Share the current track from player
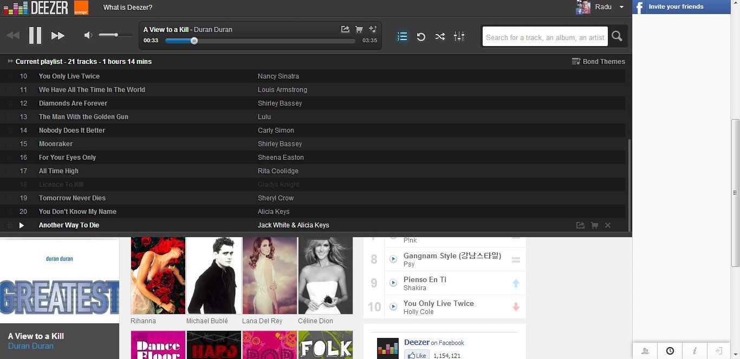The height and width of the screenshot is (359, 740). [345, 29]
